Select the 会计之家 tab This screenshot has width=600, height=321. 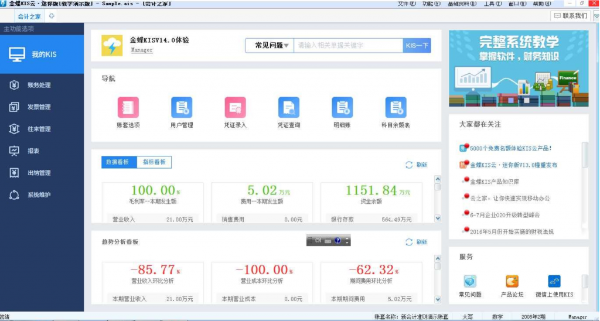(29, 16)
